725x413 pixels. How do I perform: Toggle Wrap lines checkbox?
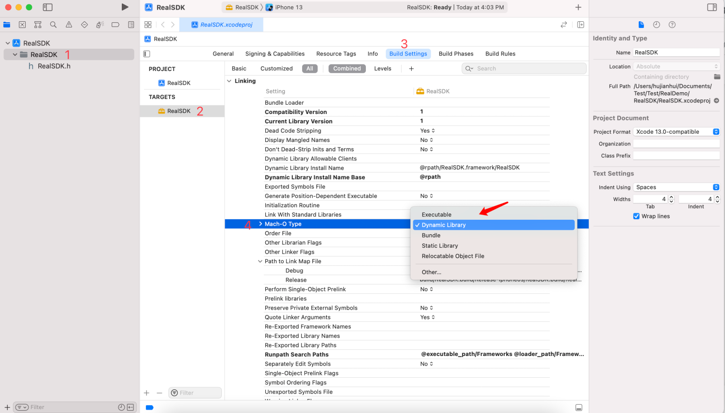tap(636, 216)
